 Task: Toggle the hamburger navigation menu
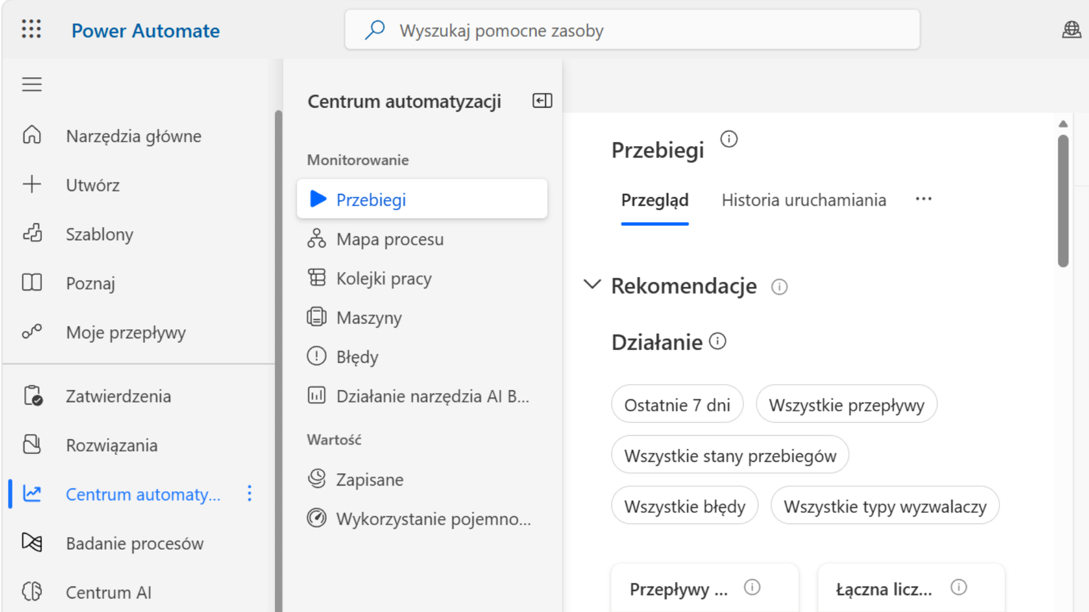[32, 84]
